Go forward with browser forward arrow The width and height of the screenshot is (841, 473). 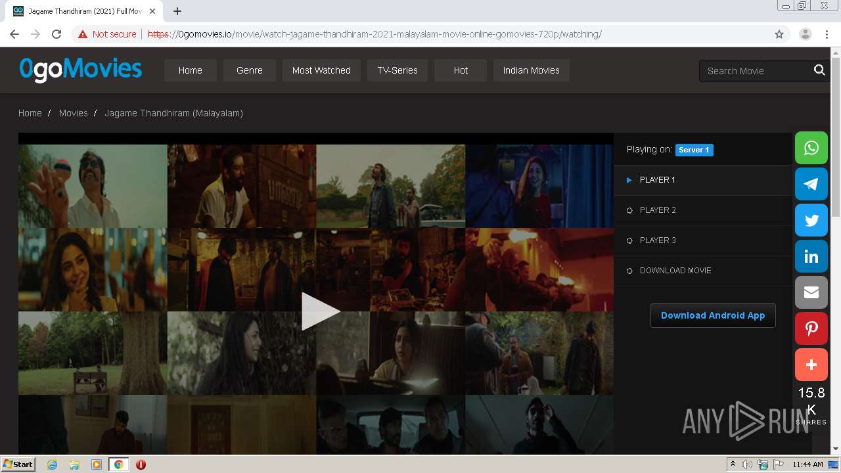pyautogui.click(x=35, y=34)
